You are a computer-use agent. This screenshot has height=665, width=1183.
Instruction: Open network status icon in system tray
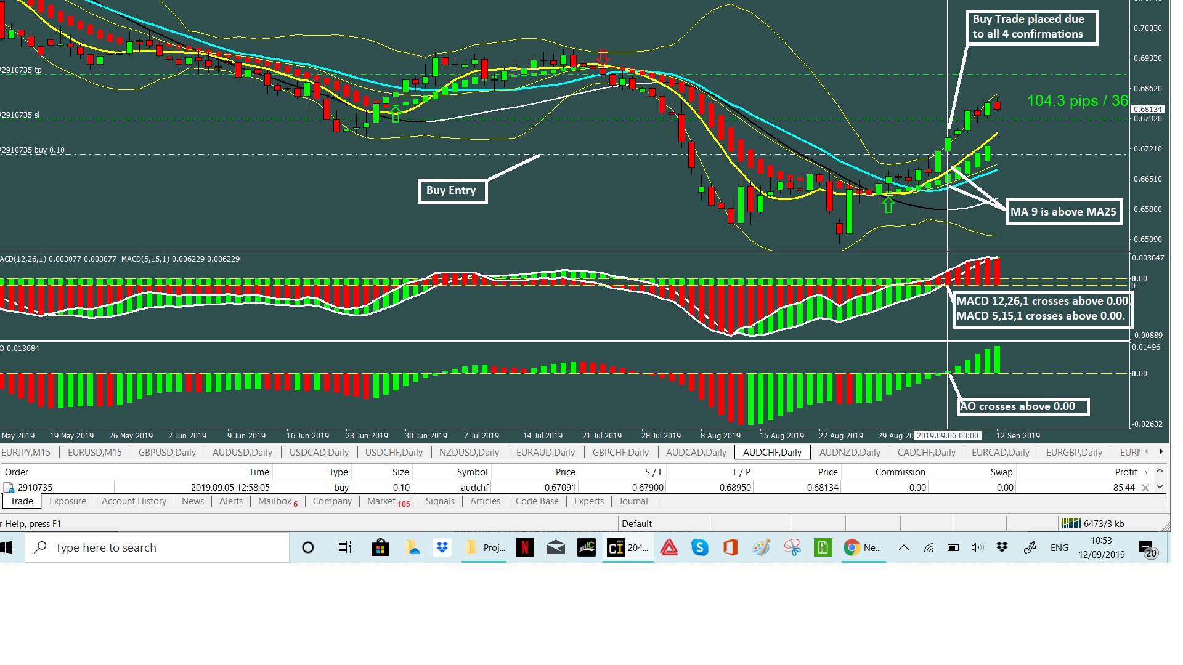click(x=929, y=547)
